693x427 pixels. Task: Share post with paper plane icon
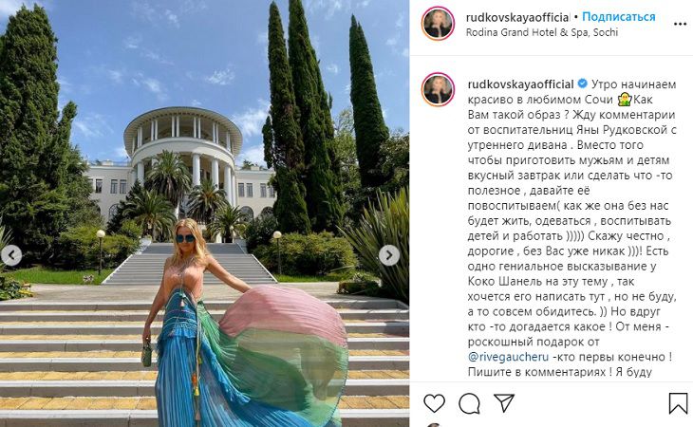tap(504, 402)
